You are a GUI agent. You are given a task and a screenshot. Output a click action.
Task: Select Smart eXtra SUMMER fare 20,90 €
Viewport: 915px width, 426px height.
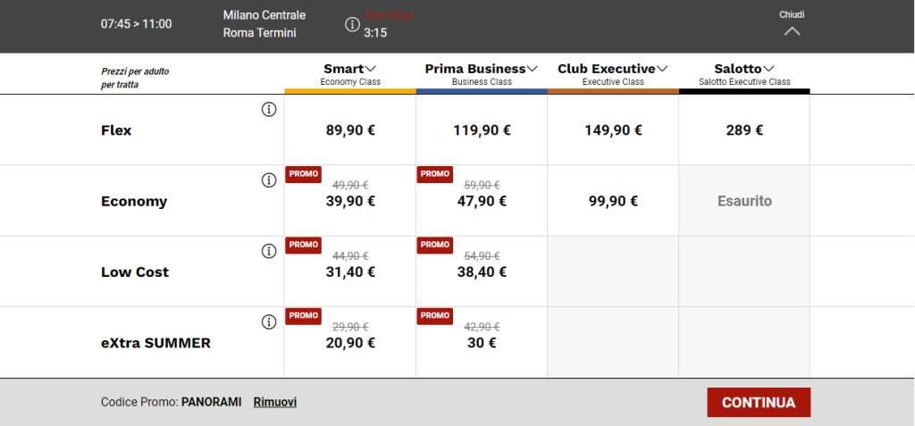pyautogui.click(x=350, y=343)
